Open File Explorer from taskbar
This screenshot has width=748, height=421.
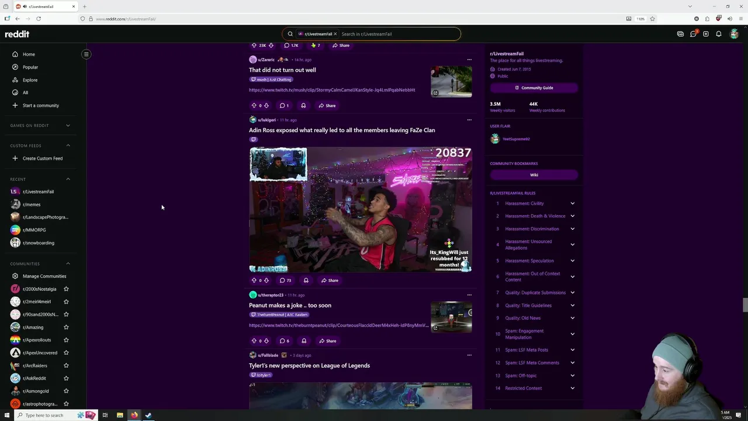click(120, 415)
